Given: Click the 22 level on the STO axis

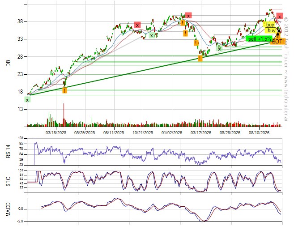Looking at the screenshot, I should pyautogui.click(x=21, y=187).
